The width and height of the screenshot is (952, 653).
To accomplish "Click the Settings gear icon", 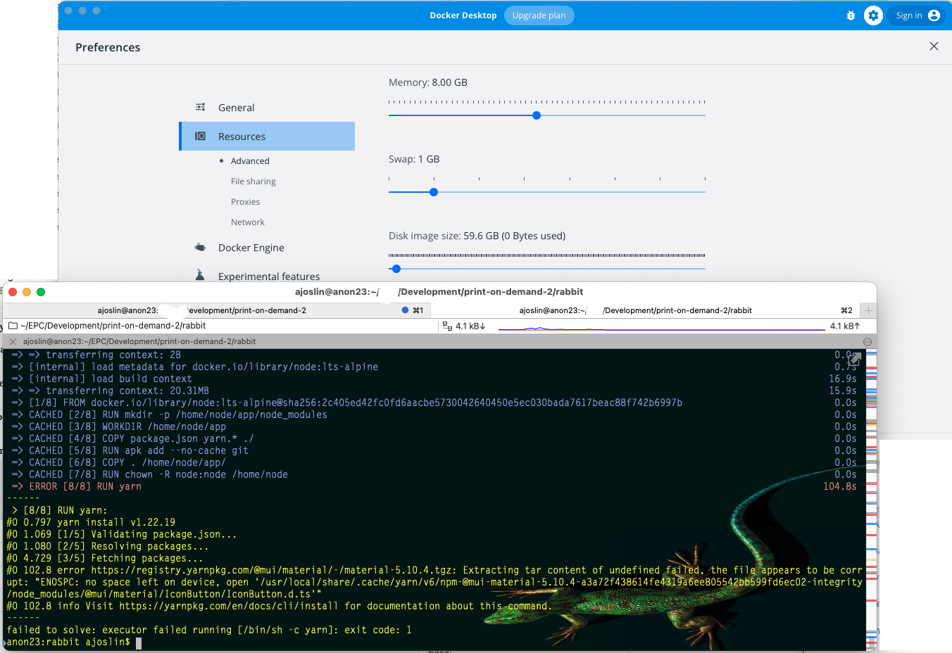I will [873, 15].
